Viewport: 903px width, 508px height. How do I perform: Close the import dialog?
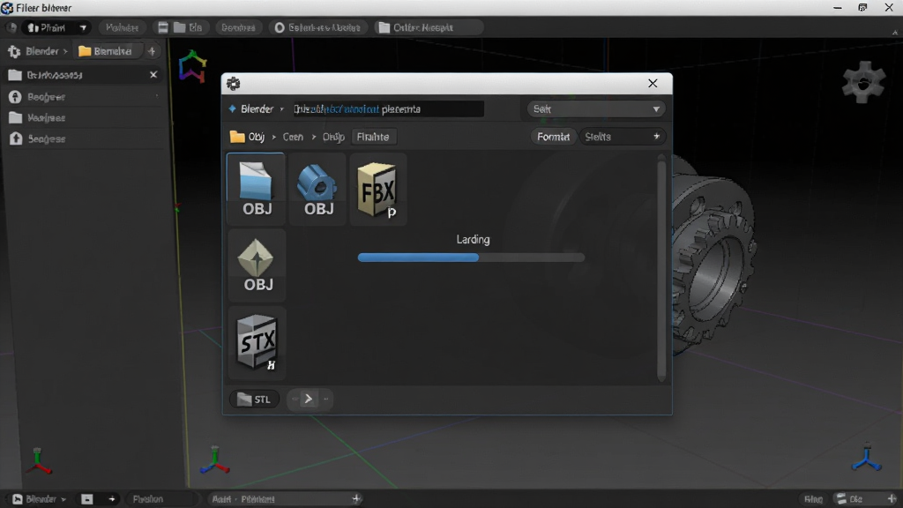[x=653, y=84]
